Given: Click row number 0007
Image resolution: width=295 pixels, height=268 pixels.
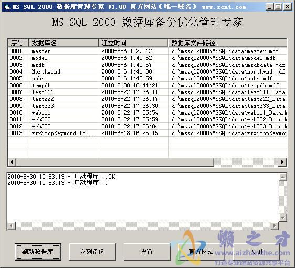Looking at the screenshot, I should pos(16,92).
